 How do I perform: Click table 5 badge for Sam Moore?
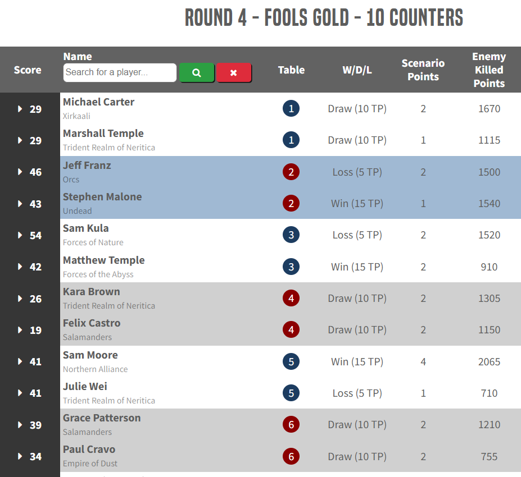click(291, 361)
